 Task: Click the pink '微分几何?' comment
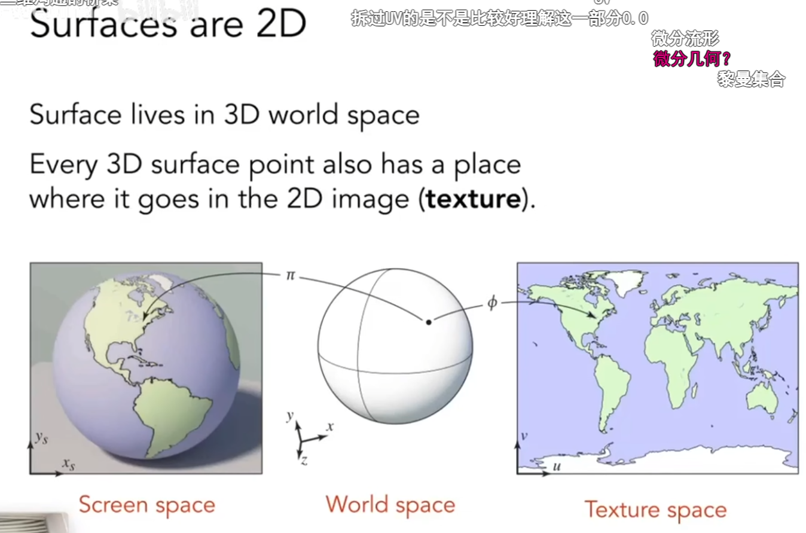692,59
